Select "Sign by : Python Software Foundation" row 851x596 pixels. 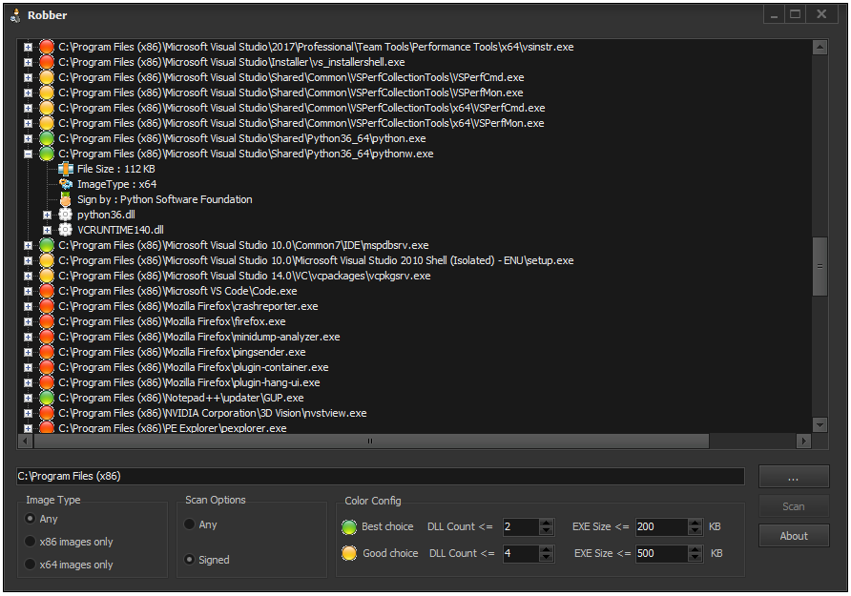tap(164, 199)
